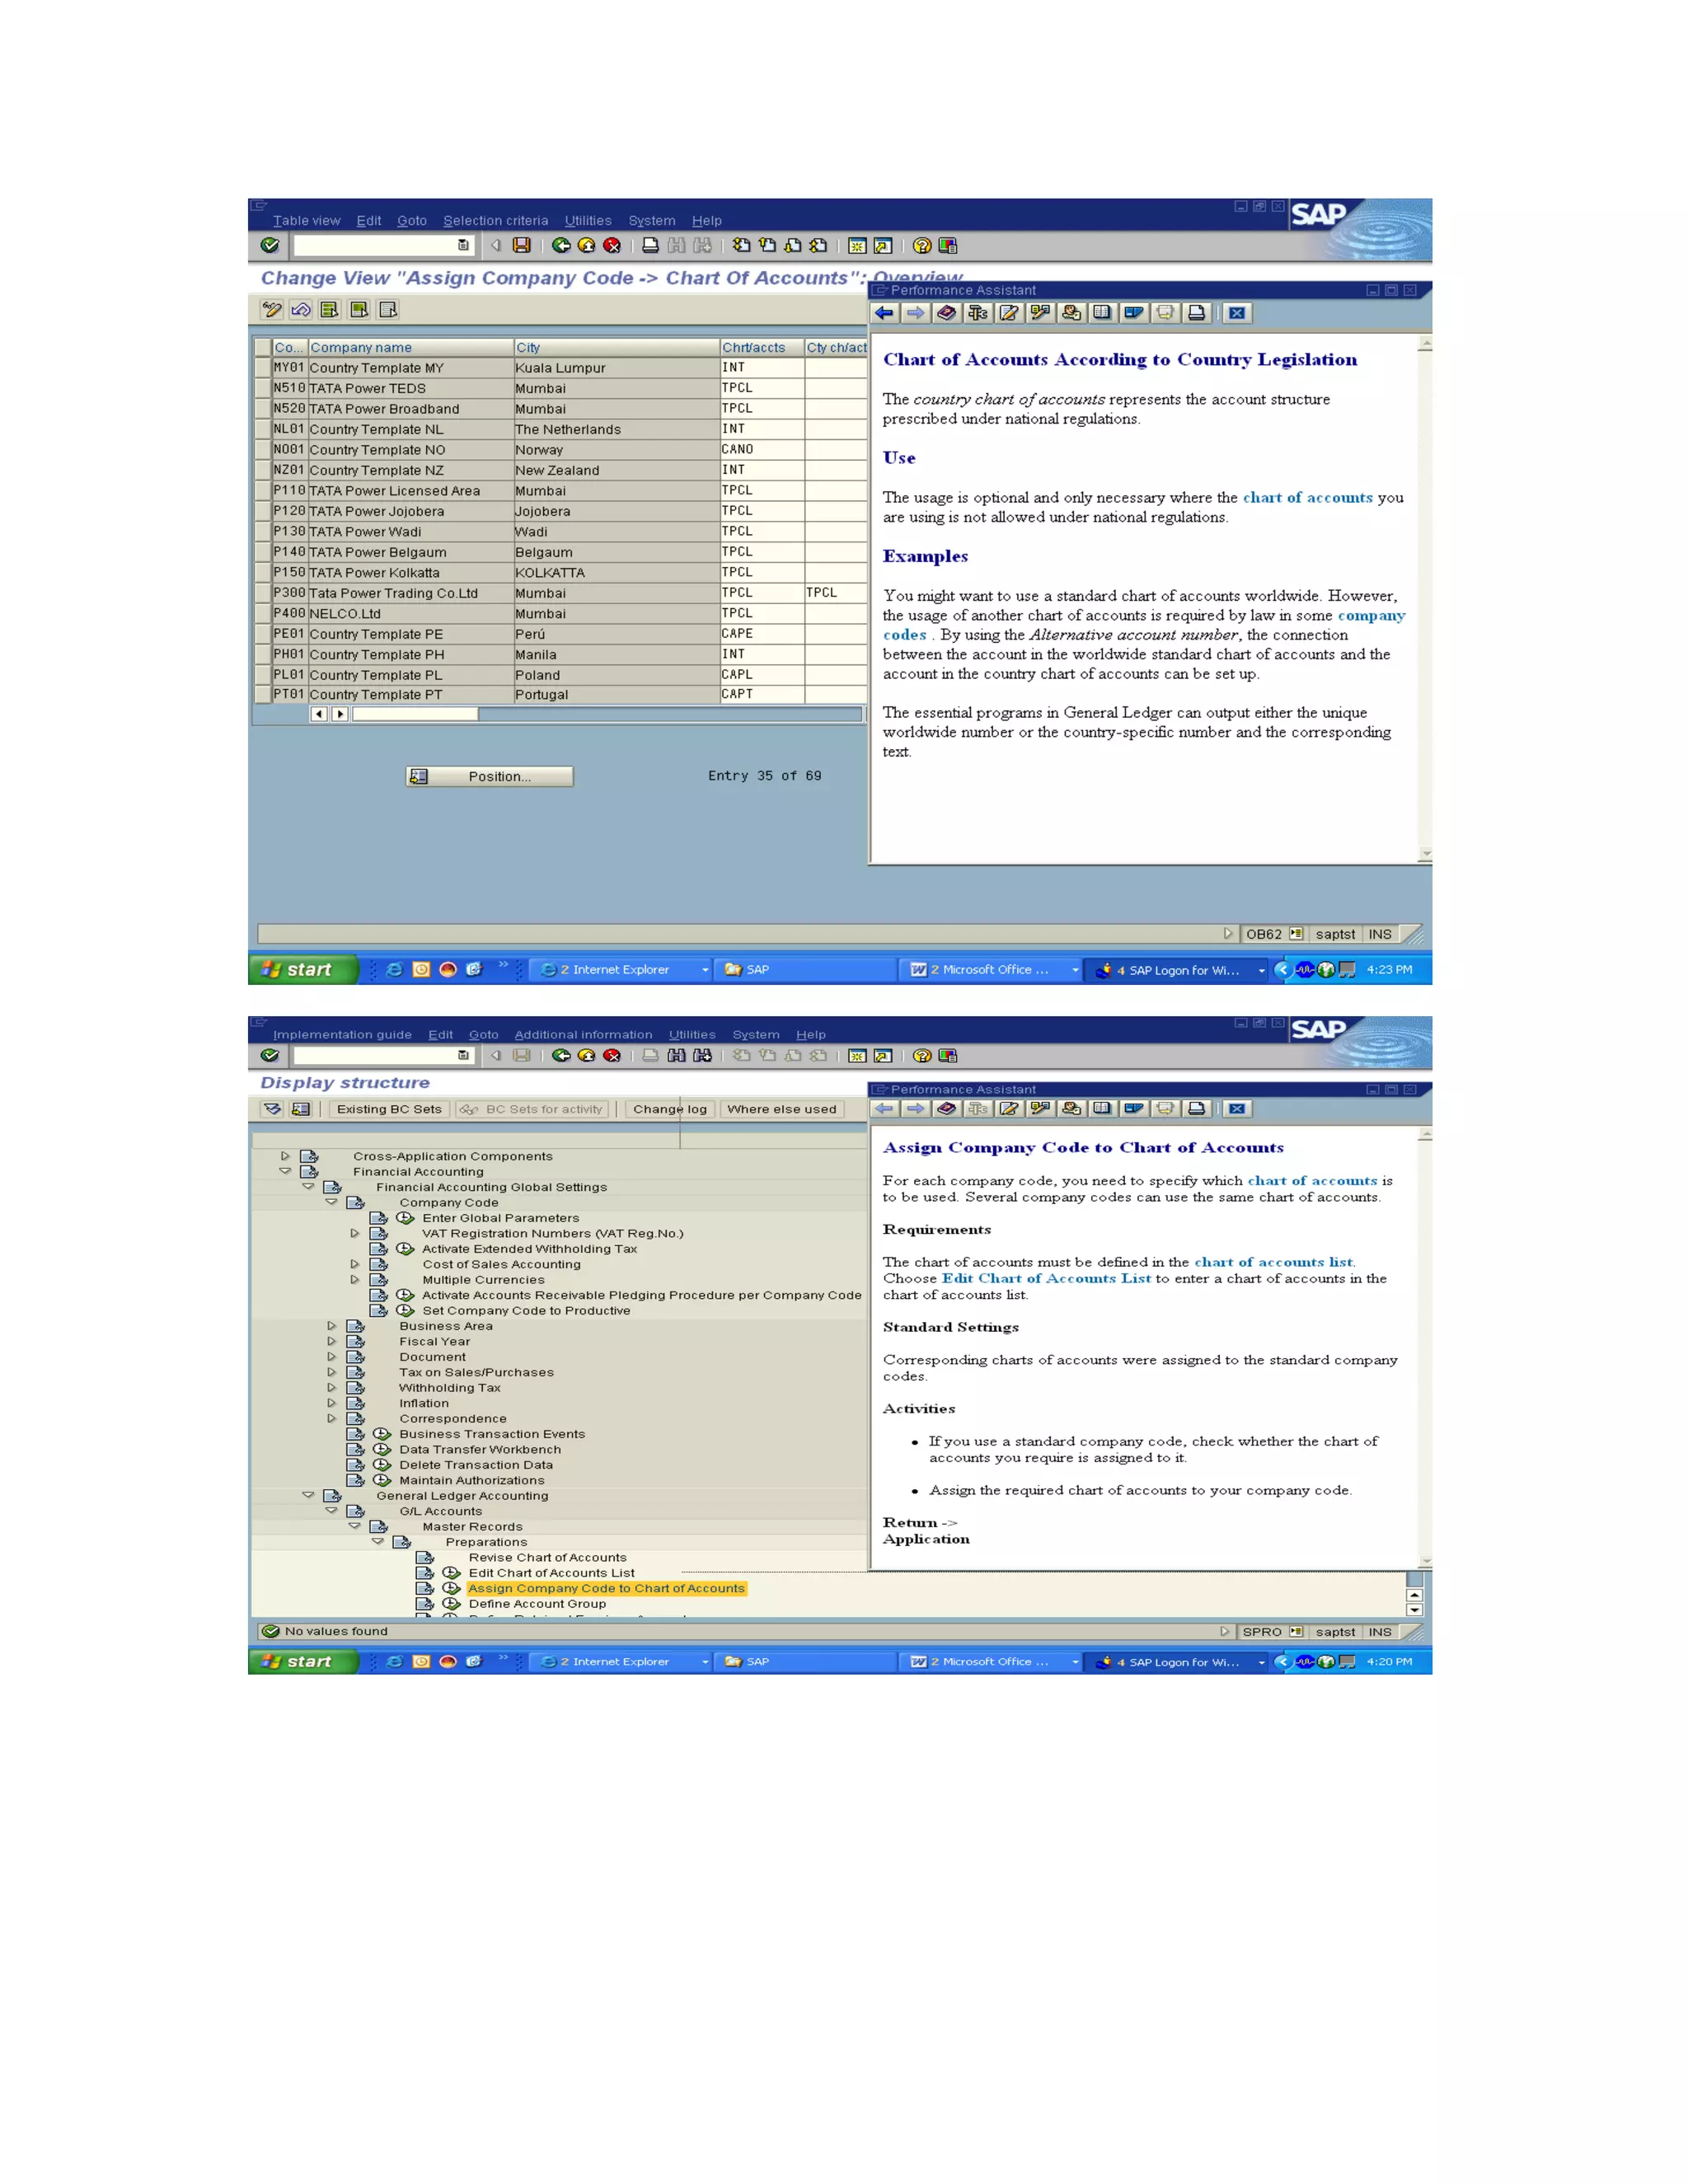Viewport: 1688px width, 2184px height.
Task: Select row marker for TATA Power Wadi
Action: pyautogui.click(x=263, y=532)
